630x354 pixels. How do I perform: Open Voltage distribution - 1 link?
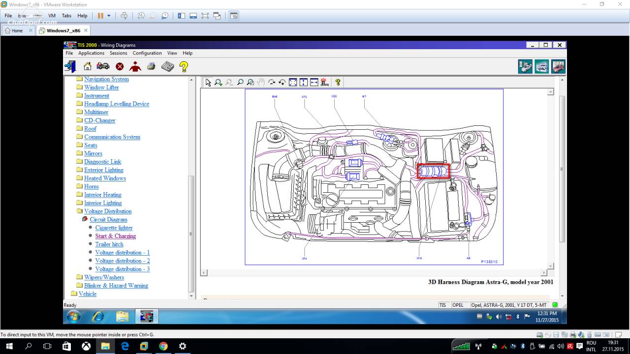point(123,253)
